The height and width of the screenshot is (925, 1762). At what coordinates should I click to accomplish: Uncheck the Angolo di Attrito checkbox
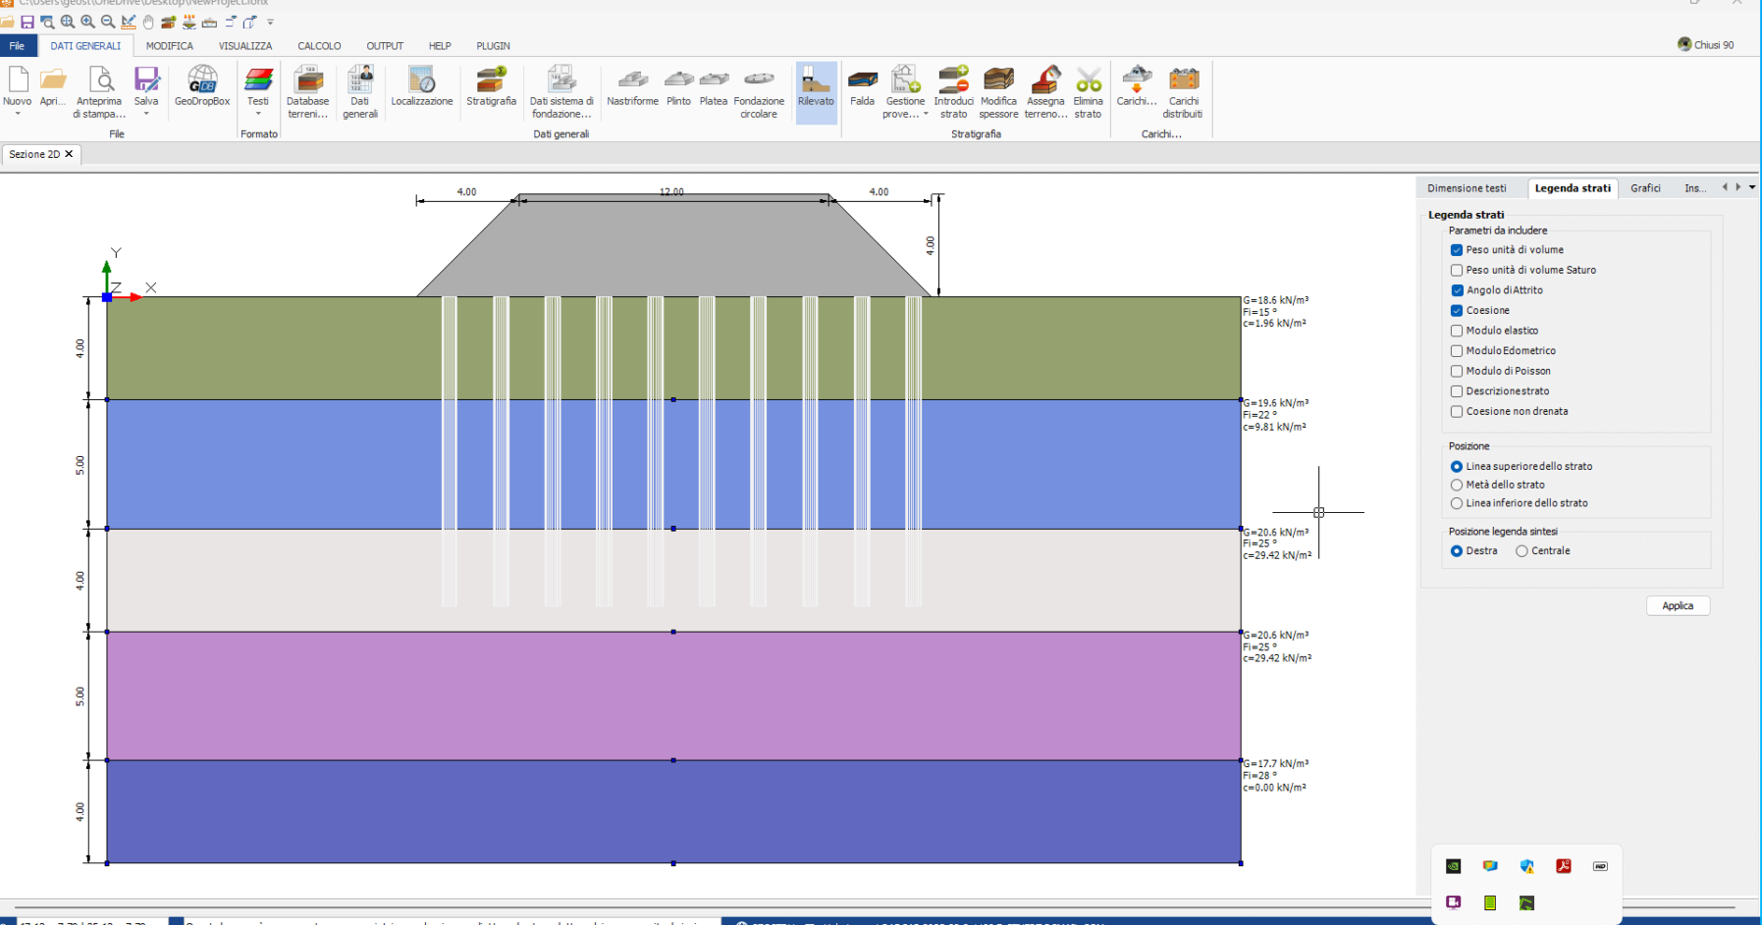coord(1457,290)
